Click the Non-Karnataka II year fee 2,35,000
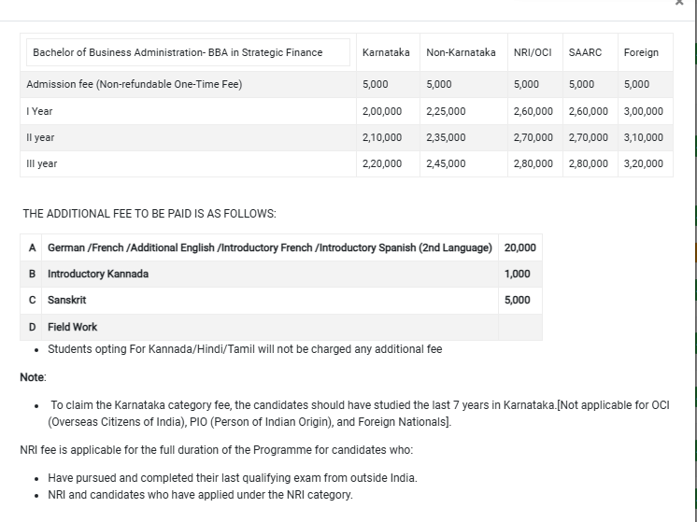Image resolution: width=697 pixels, height=522 pixels. click(446, 137)
